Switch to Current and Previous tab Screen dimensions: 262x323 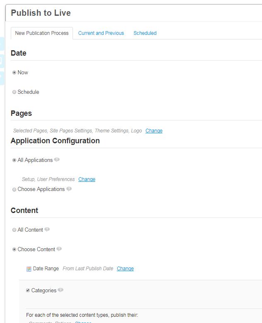pos(101,33)
